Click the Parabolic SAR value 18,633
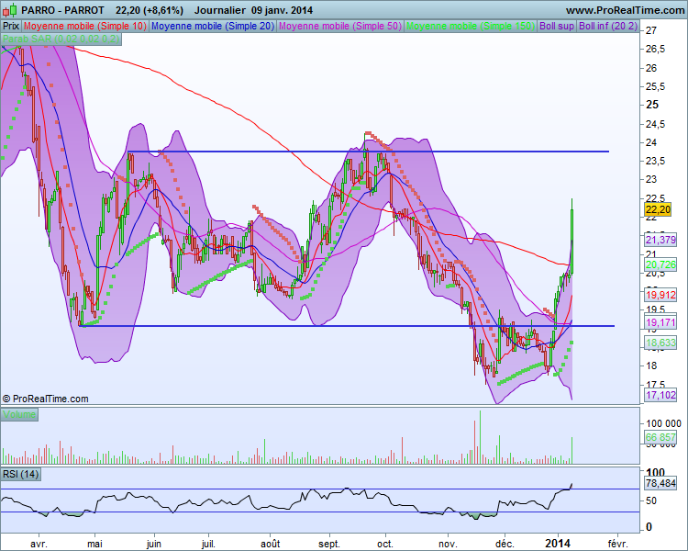688x551 pixels. pos(660,343)
